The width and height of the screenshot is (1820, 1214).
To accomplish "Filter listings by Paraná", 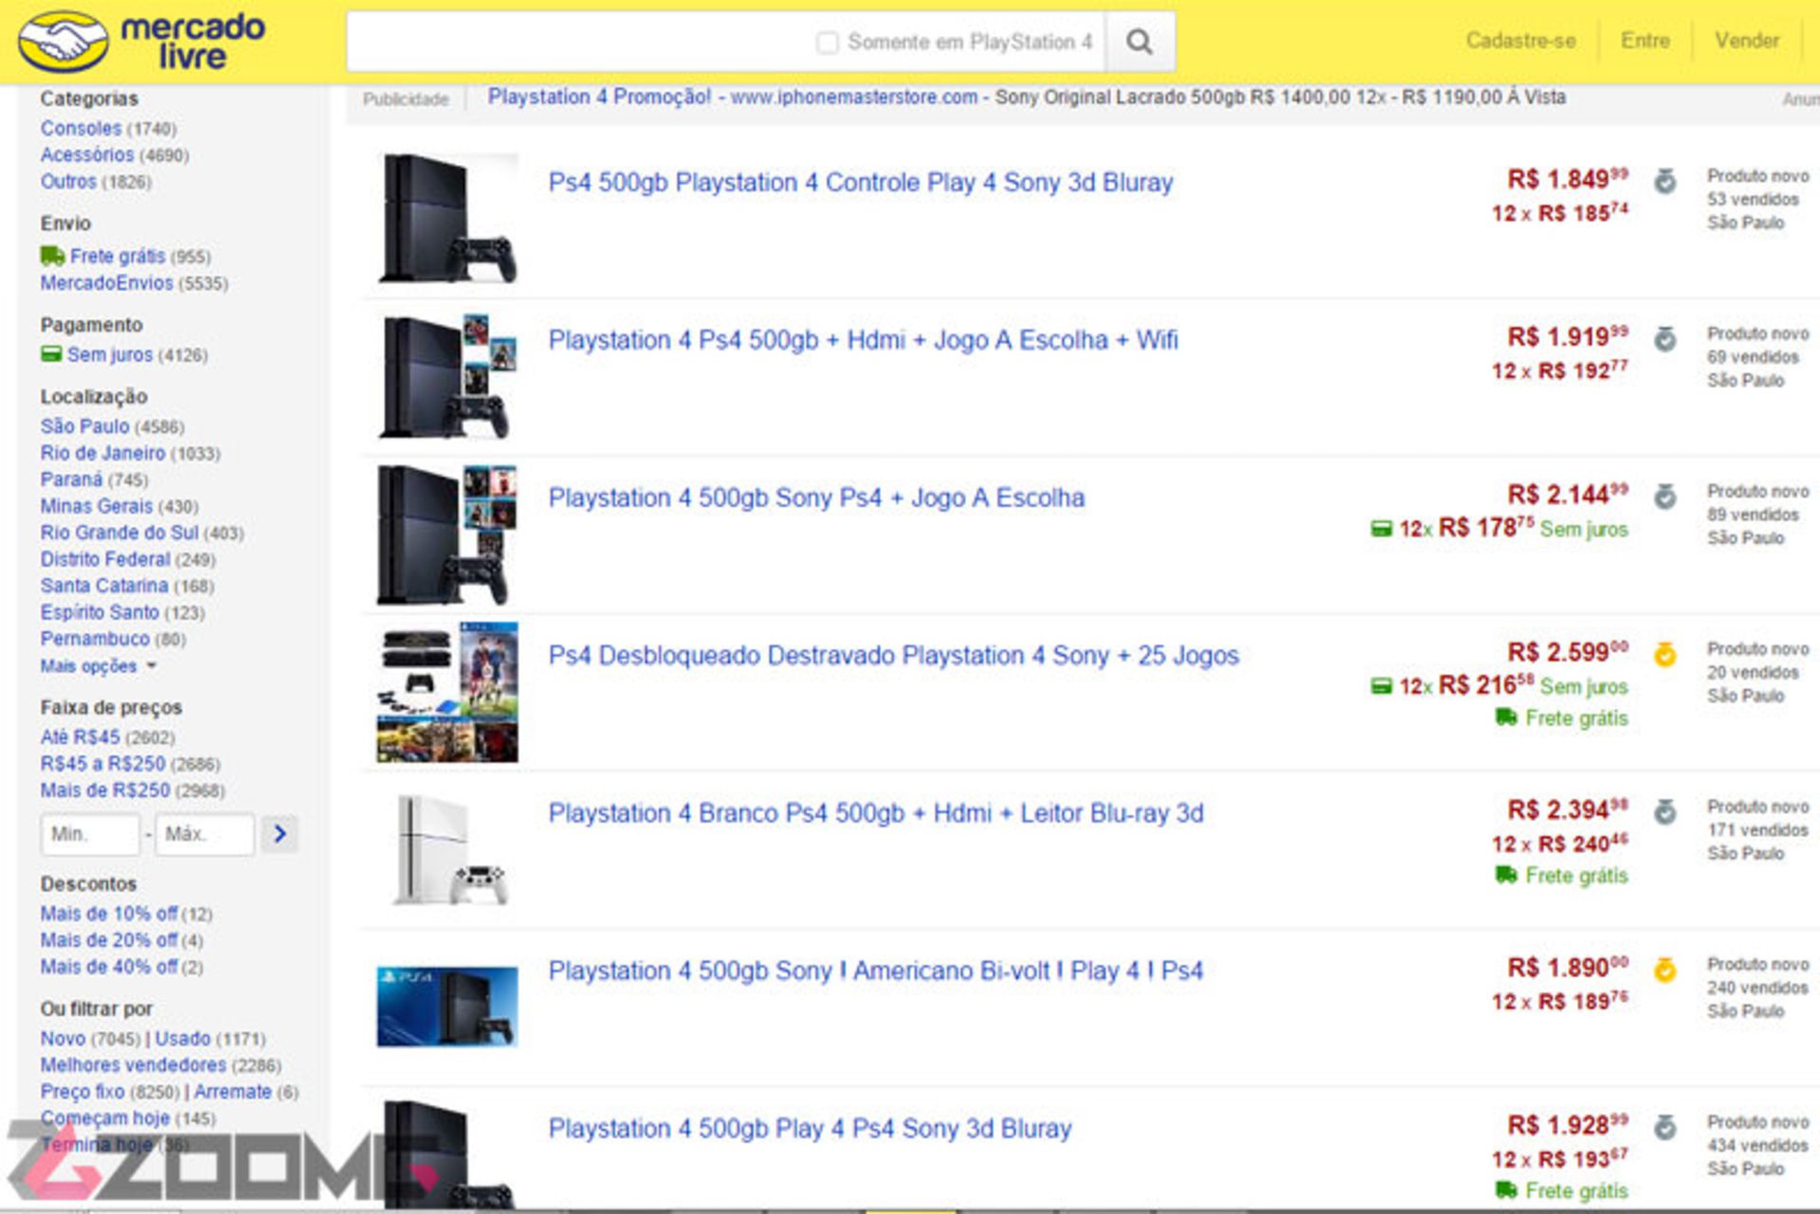I will click(x=71, y=480).
